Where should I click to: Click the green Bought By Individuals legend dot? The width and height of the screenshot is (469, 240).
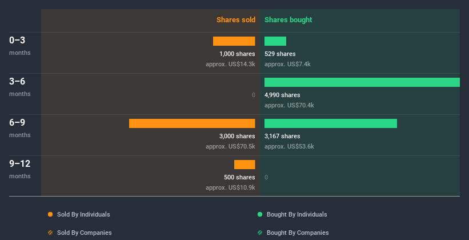(x=260, y=214)
